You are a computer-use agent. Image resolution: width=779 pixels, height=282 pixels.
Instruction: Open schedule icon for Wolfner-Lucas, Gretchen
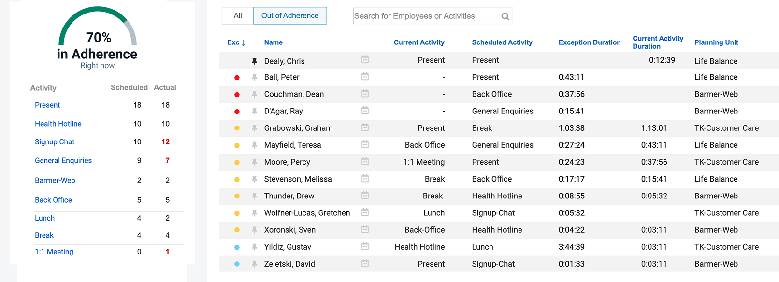[365, 212]
